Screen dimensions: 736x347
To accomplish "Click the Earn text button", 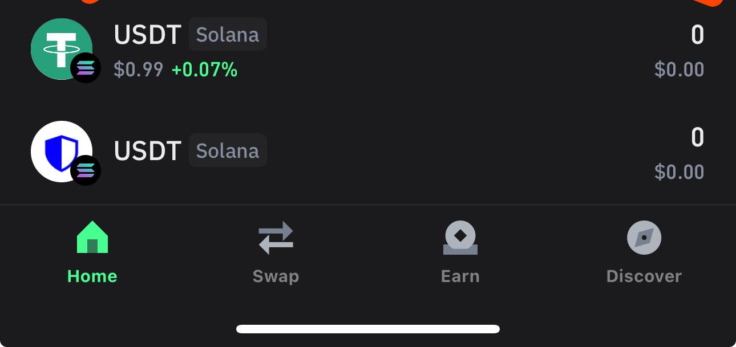I will pyautogui.click(x=460, y=276).
